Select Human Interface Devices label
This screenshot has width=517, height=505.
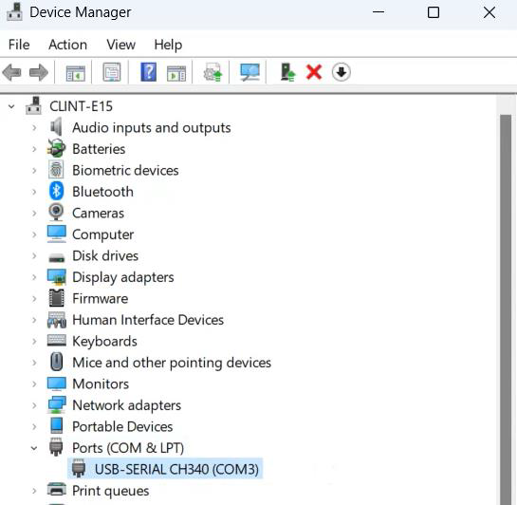(x=148, y=320)
